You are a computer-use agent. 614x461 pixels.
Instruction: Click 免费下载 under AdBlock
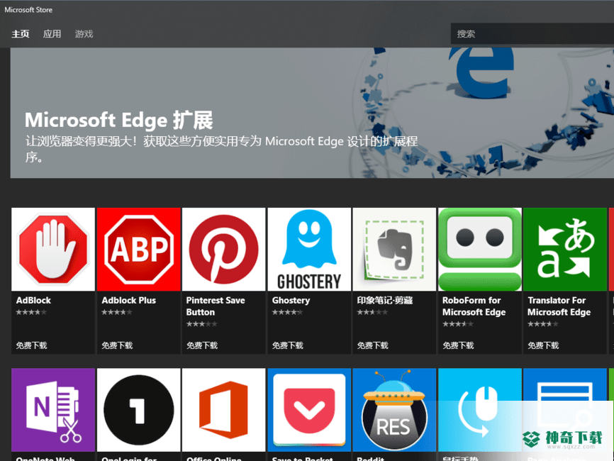pyautogui.click(x=32, y=345)
